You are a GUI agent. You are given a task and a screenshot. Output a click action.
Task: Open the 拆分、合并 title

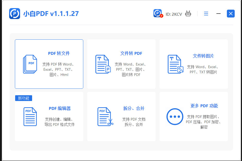pos(134,108)
